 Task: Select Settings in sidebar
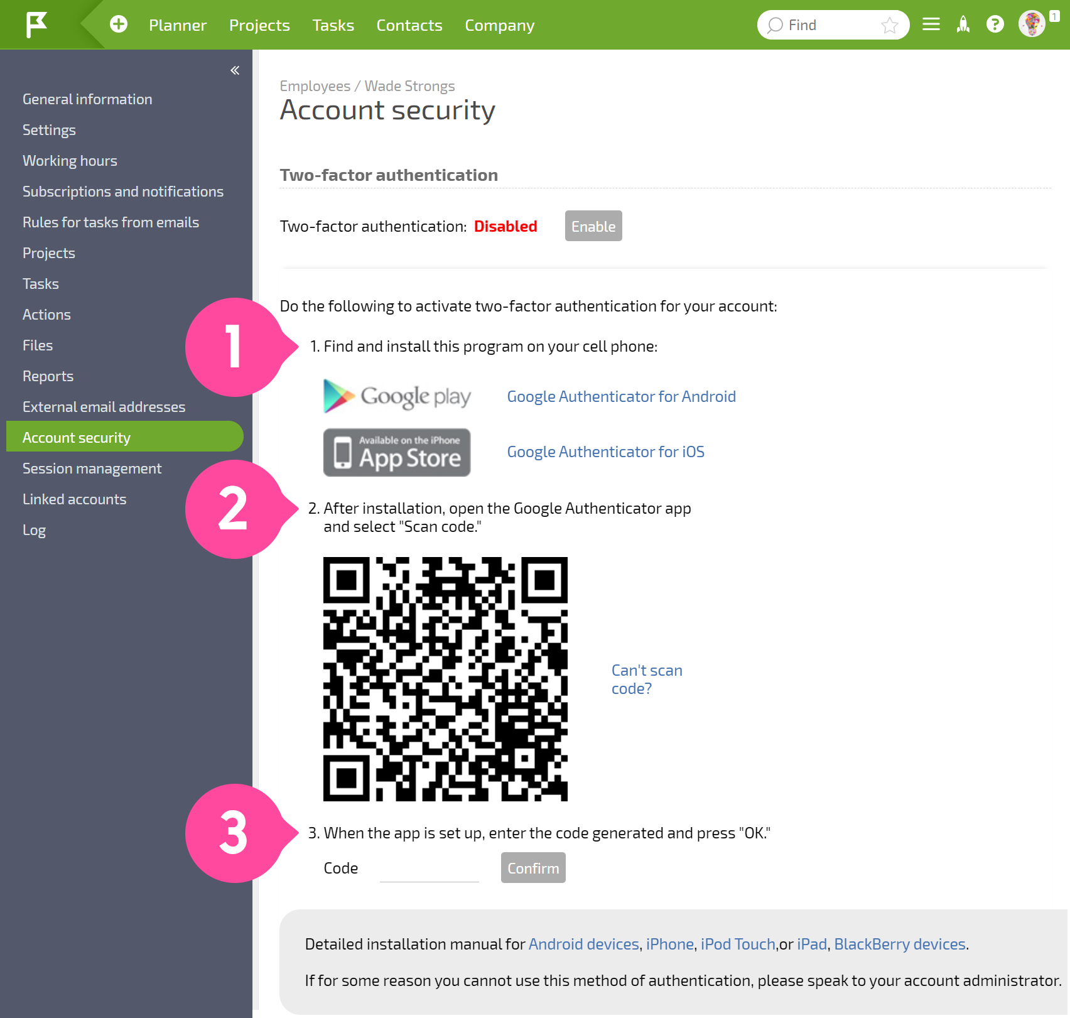pyautogui.click(x=49, y=130)
